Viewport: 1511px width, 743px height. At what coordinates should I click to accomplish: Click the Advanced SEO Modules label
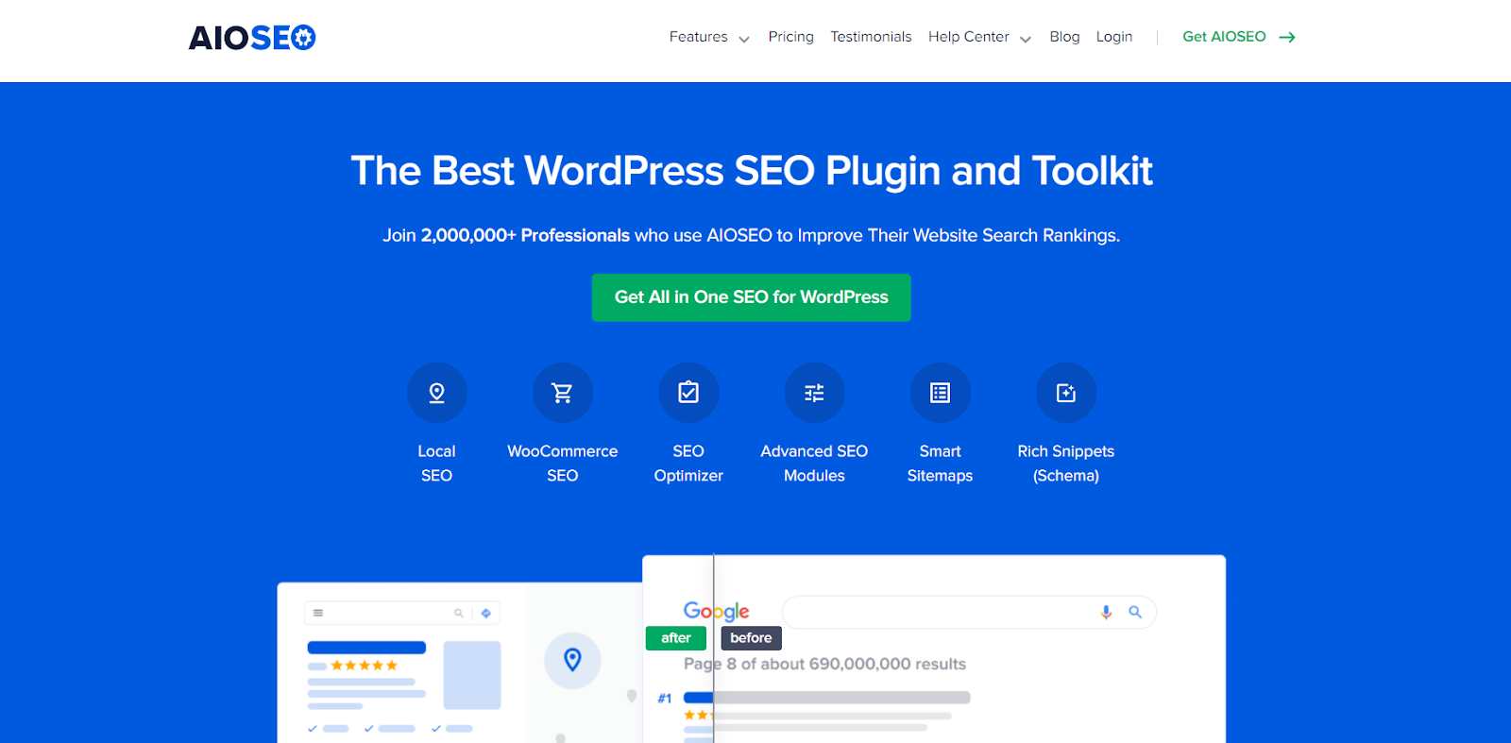(x=814, y=464)
